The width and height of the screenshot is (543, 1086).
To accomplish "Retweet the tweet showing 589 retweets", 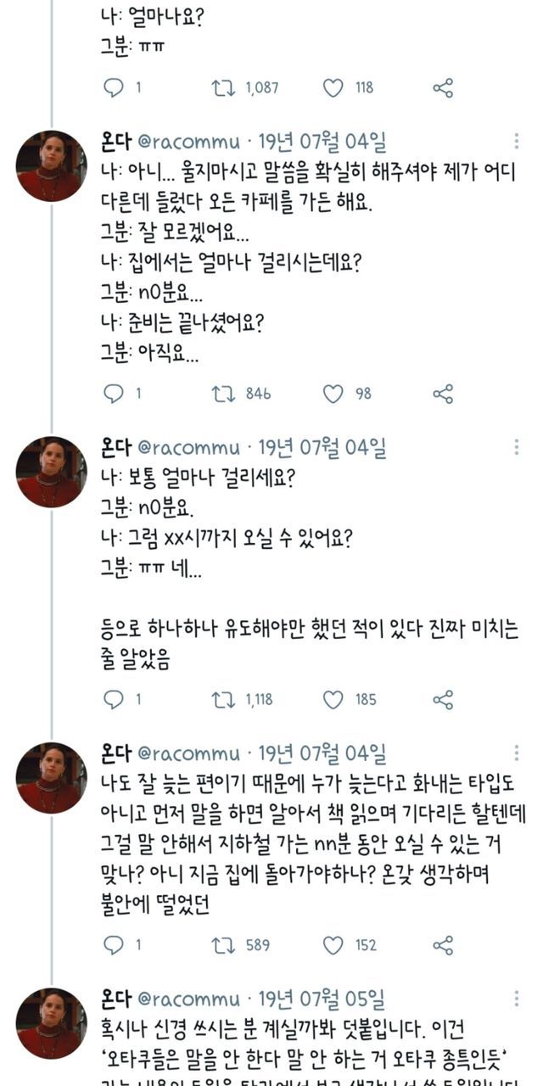I will pos(221,946).
